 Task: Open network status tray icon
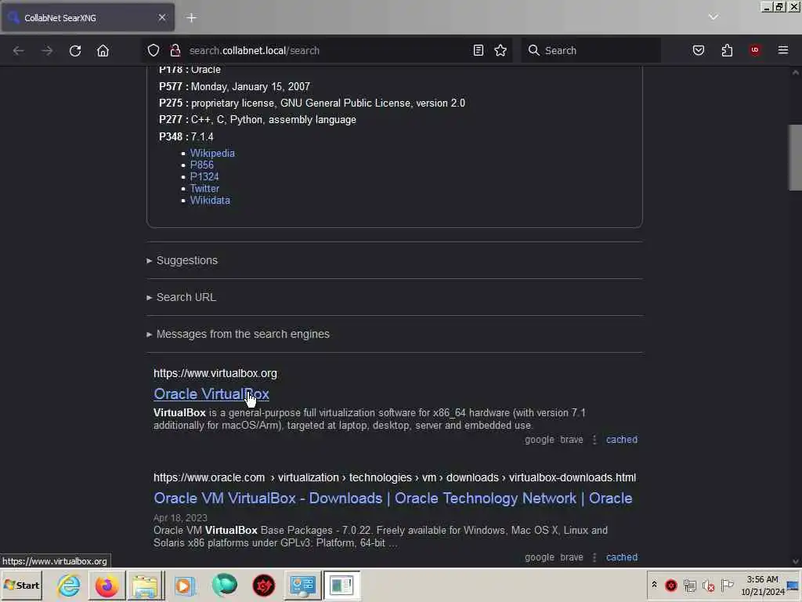point(690,585)
